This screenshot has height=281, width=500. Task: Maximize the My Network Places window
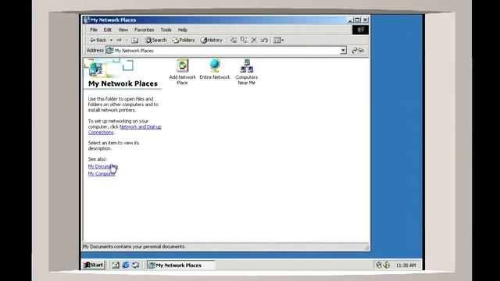pyautogui.click(x=358, y=20)
